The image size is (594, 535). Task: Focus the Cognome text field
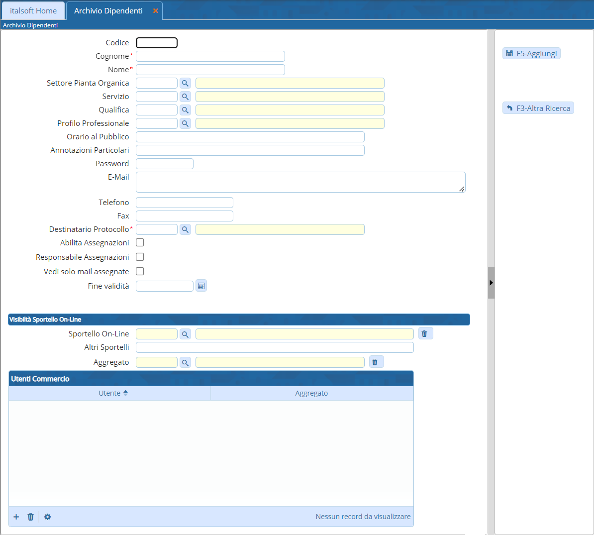pyautogui.click(x=210, y=56)
